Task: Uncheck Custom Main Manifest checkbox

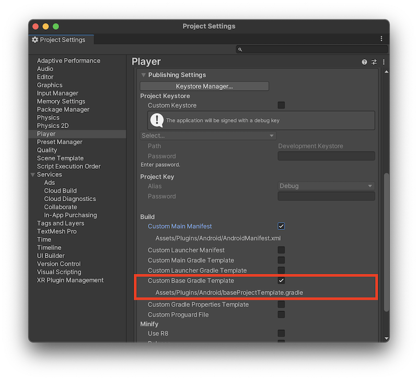Action: click(281, 226)
